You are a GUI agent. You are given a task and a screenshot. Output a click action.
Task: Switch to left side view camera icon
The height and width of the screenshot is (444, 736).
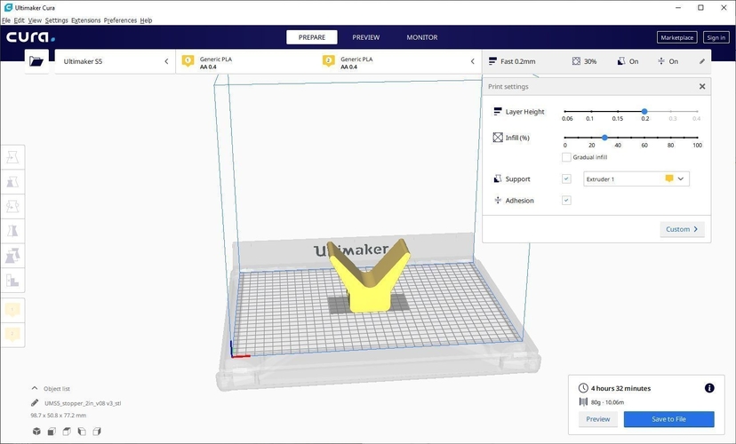pos(82,432)
